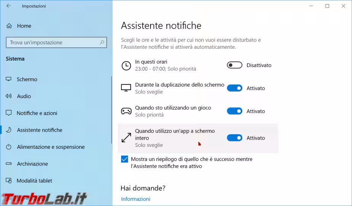
Task: Click the Audio speaker icon
Action: point(8,96)
